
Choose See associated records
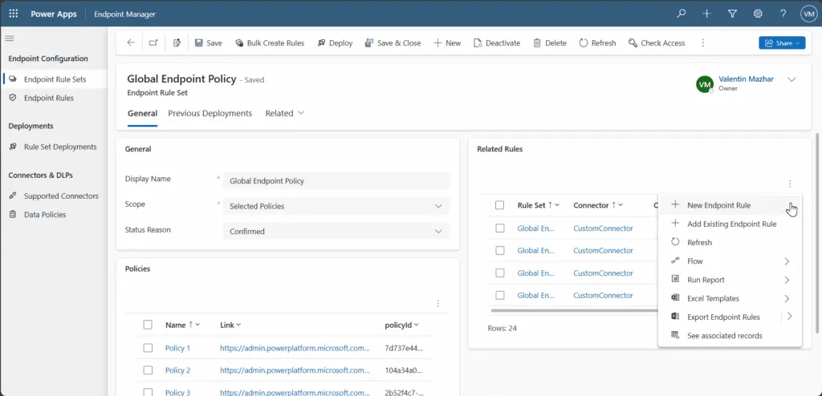pyautogui.click(x=730, y=336)
